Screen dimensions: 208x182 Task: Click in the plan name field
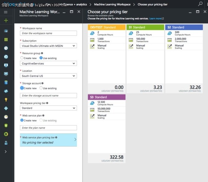[48, 128]
